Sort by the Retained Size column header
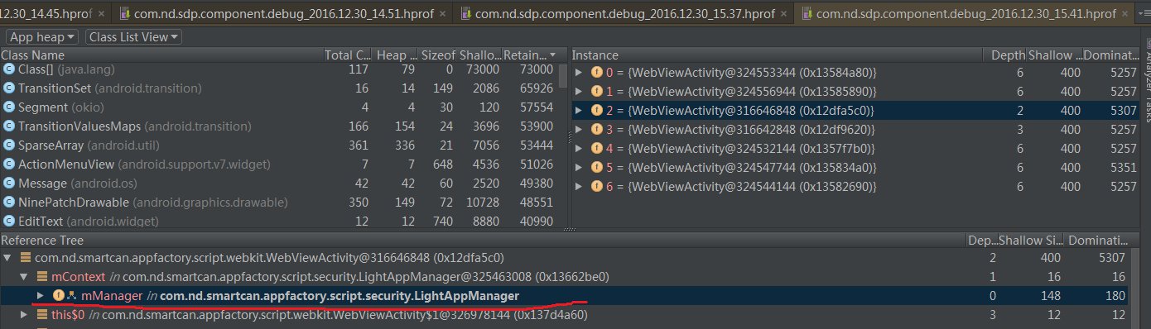Image resolution: width=1151 pixels, height=329 pixels. (x=530, y=55)
